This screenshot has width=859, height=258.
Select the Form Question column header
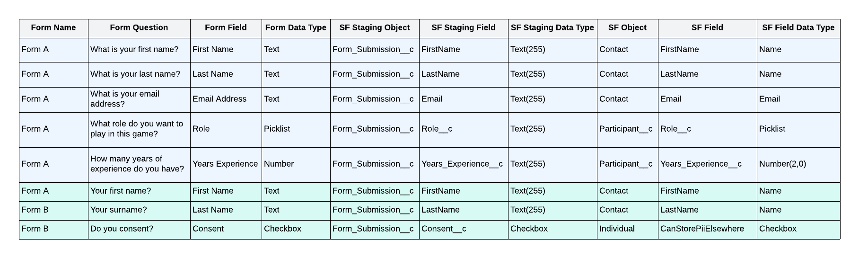[139, 28]
